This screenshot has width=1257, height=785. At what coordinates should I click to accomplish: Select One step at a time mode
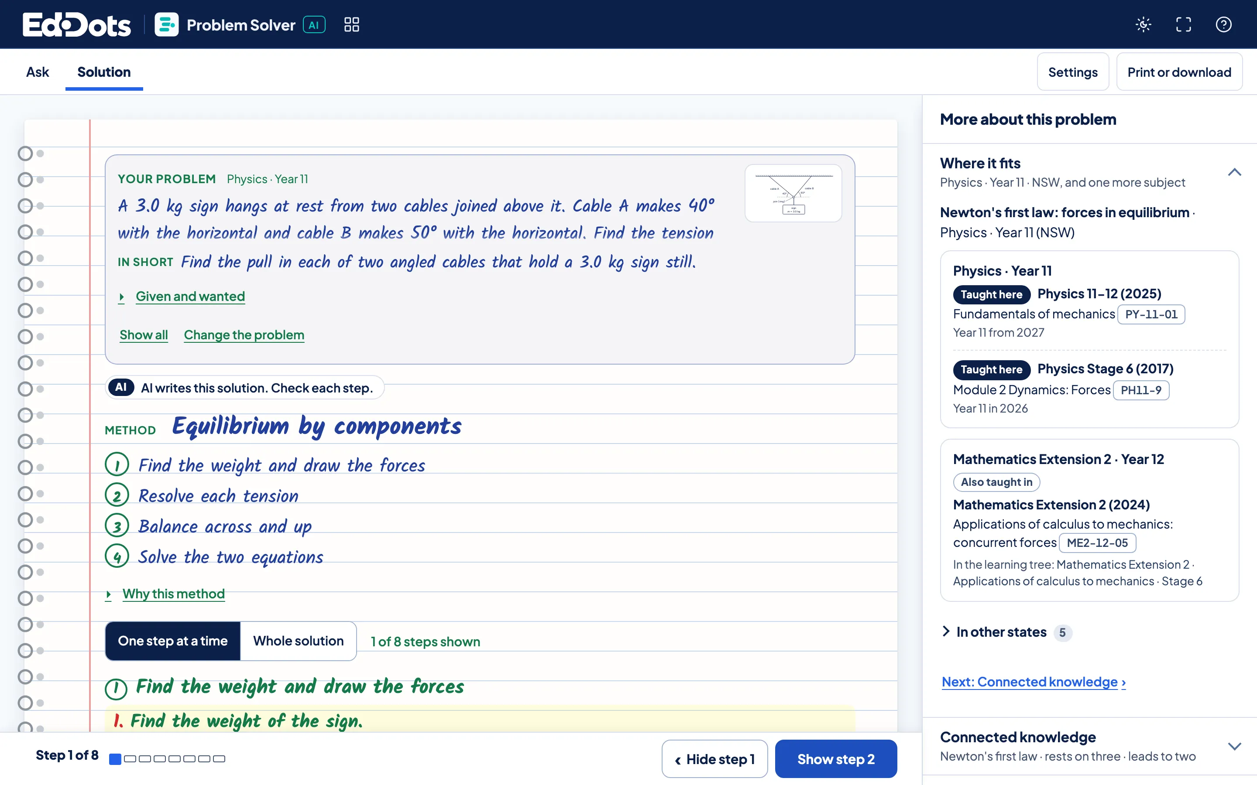[172, 641]
